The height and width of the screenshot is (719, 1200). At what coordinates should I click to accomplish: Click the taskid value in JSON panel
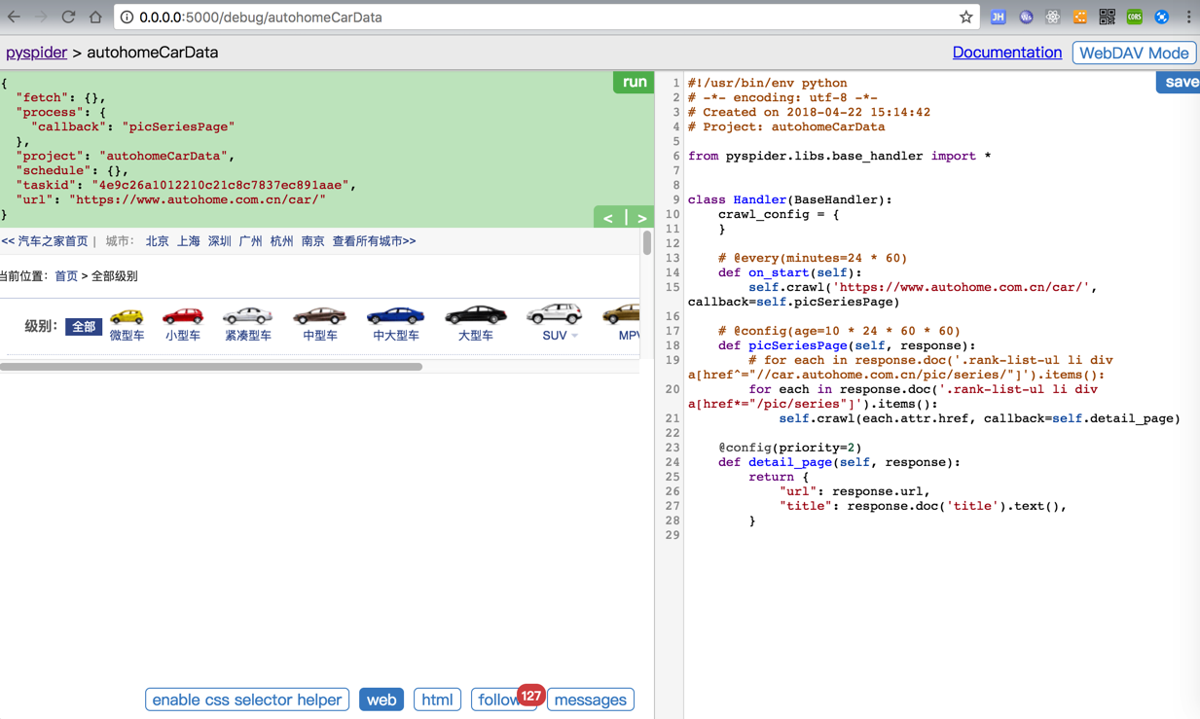pyautogui.click(x=221, y=185)
